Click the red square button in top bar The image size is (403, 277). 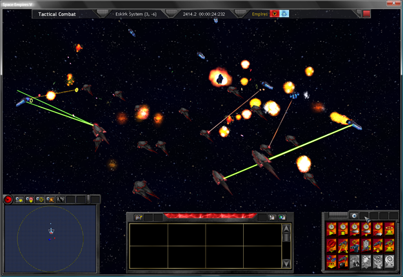(x=366, y=14)
